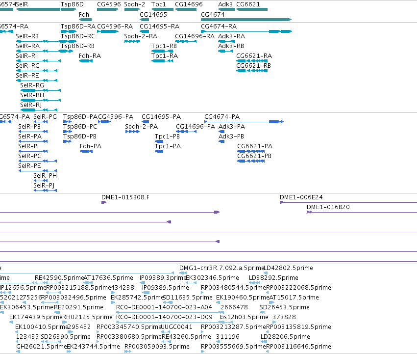Select transcript CG14696-RA

tap(186, 41)
